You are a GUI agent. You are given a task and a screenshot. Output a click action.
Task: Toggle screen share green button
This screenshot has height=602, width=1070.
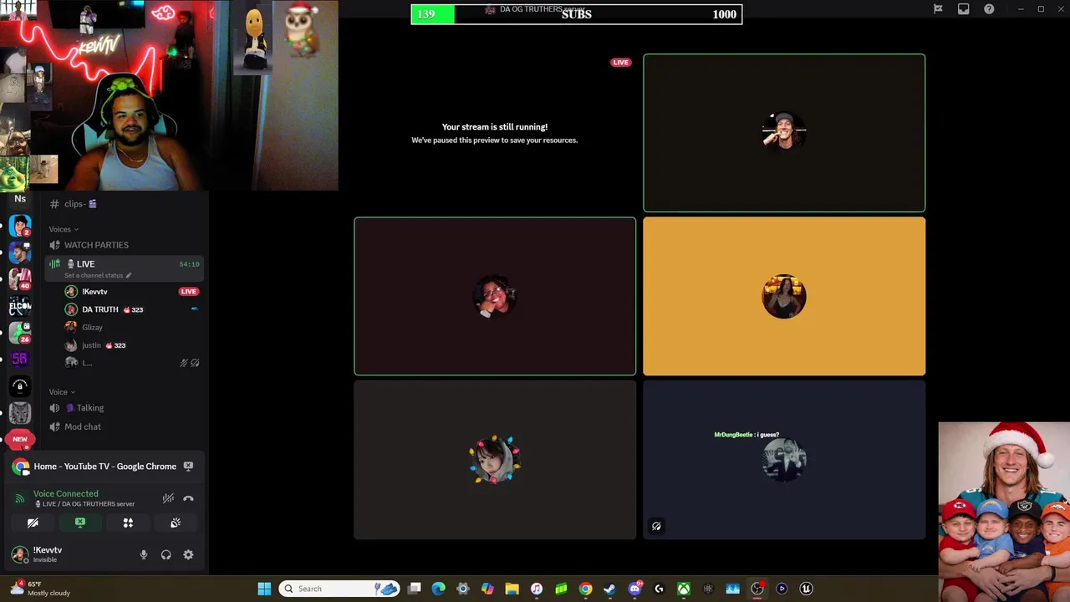point(80,523)
